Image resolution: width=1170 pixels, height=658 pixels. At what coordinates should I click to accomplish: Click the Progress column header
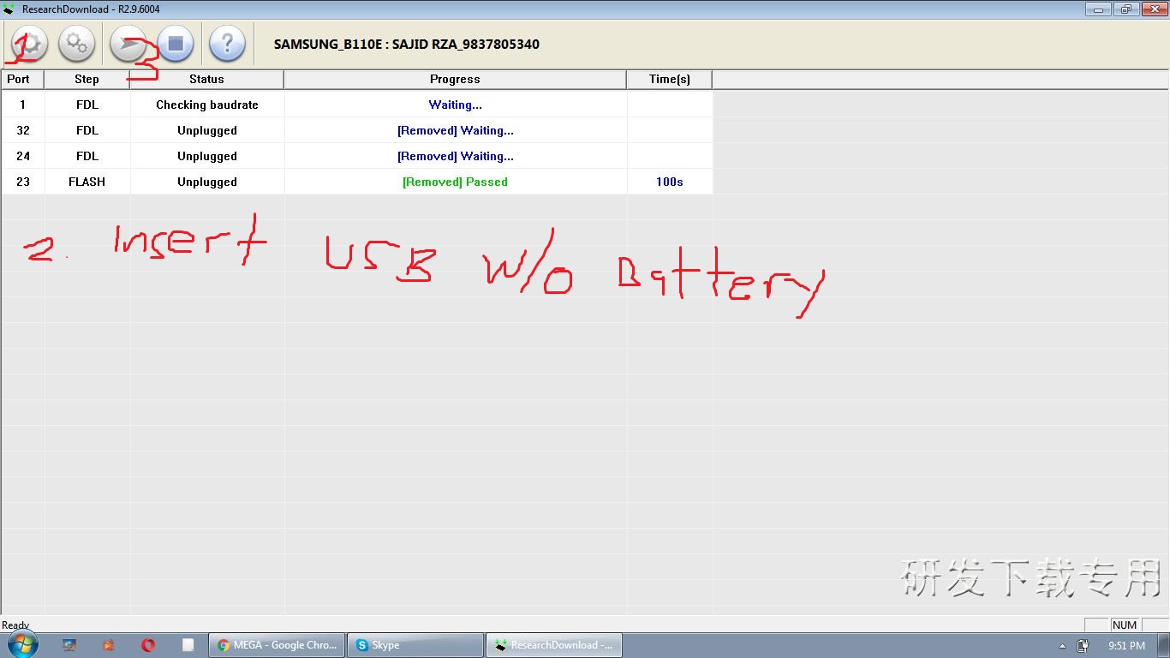[455, 79]
